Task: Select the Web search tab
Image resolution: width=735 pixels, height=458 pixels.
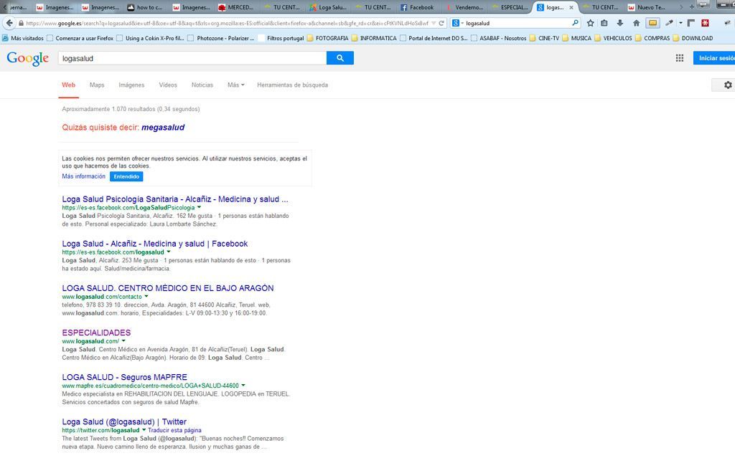Action: point(68,85)
